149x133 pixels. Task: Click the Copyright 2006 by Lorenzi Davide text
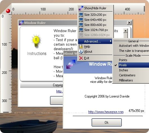click(x=107, y=96)
